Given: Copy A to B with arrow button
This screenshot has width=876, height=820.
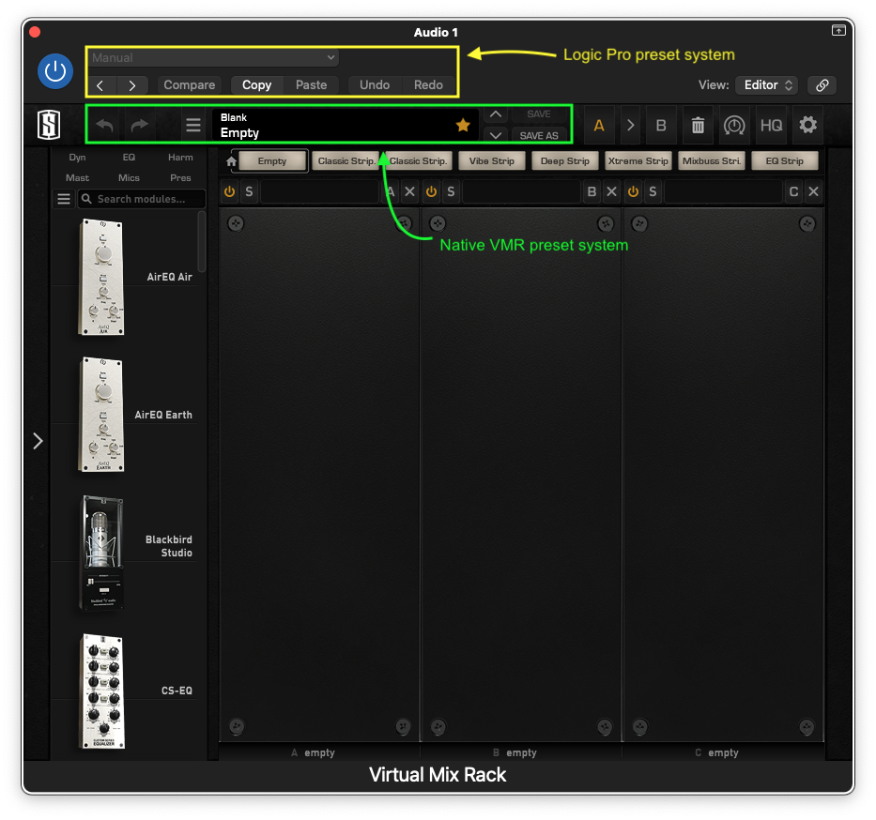Looking at the screenshot, I should pos(630,125).
